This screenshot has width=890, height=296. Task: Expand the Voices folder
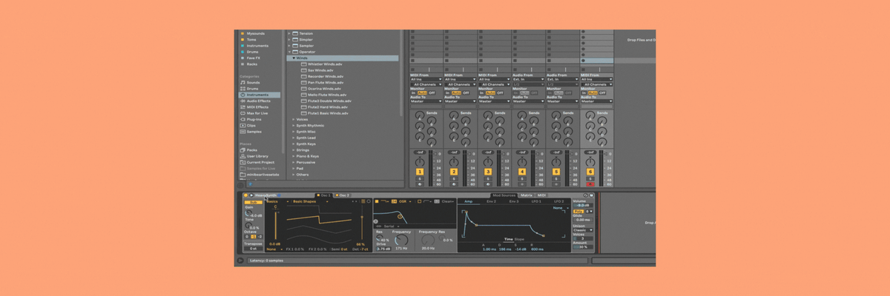pos(294,119)
